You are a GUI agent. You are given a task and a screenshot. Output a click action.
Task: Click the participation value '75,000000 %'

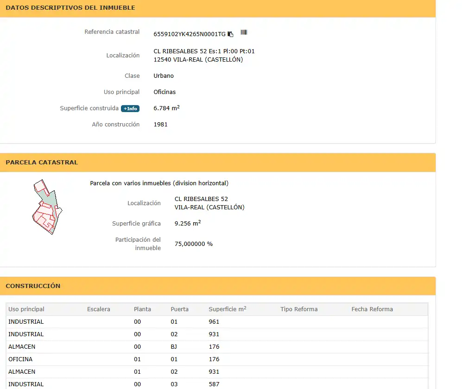tap(194, 244)
